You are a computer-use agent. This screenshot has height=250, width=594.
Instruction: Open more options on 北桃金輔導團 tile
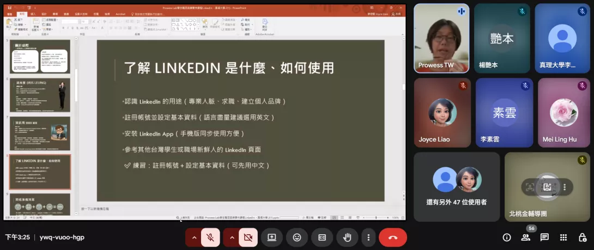565,187
